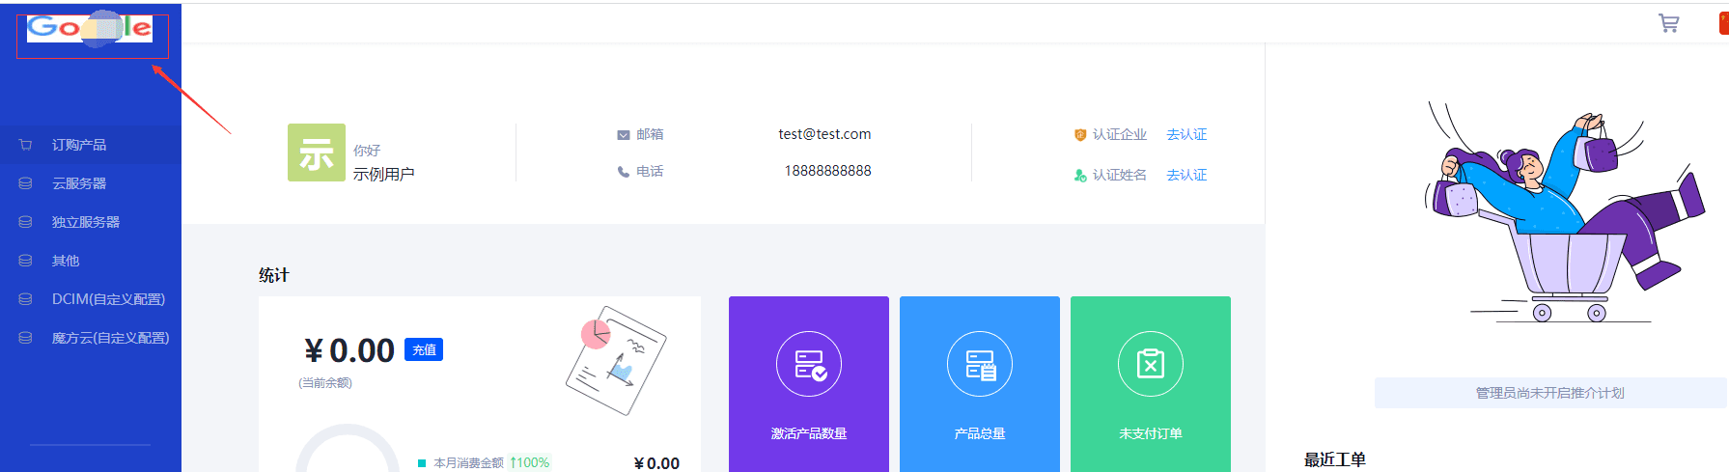
Task: Click the stack icon beside 独立服务器
Action: click(26, 222)
